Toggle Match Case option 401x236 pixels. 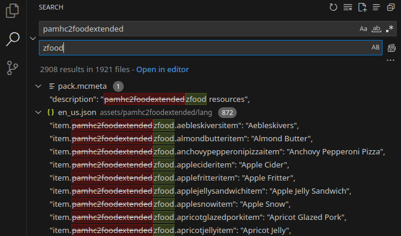point(363,29)
